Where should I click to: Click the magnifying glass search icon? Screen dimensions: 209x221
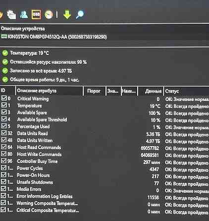coord(80,15)
